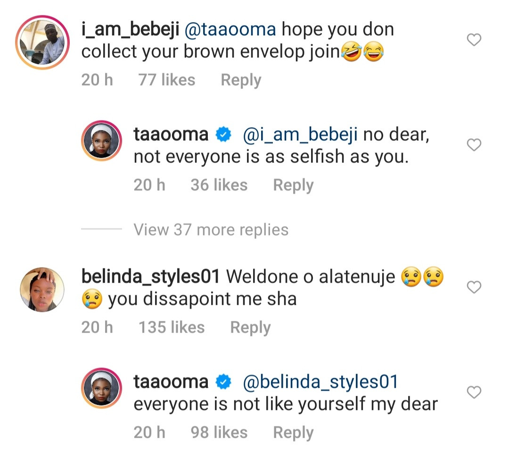Viewport: 509px width, 465px height.
Task: Like i_am_bebeji's brown envelop comment
Action: 474,41
